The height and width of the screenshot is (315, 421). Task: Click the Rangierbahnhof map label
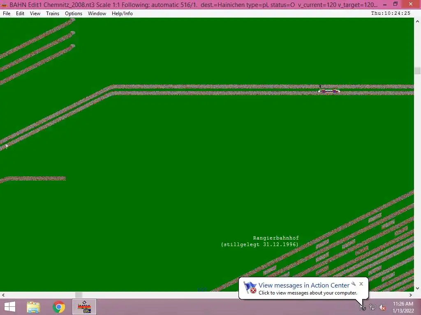[276, 238]
